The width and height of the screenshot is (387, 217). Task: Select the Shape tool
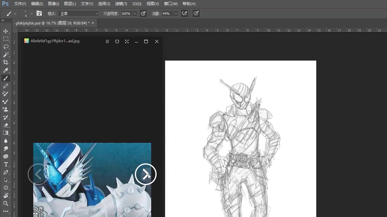6,188
